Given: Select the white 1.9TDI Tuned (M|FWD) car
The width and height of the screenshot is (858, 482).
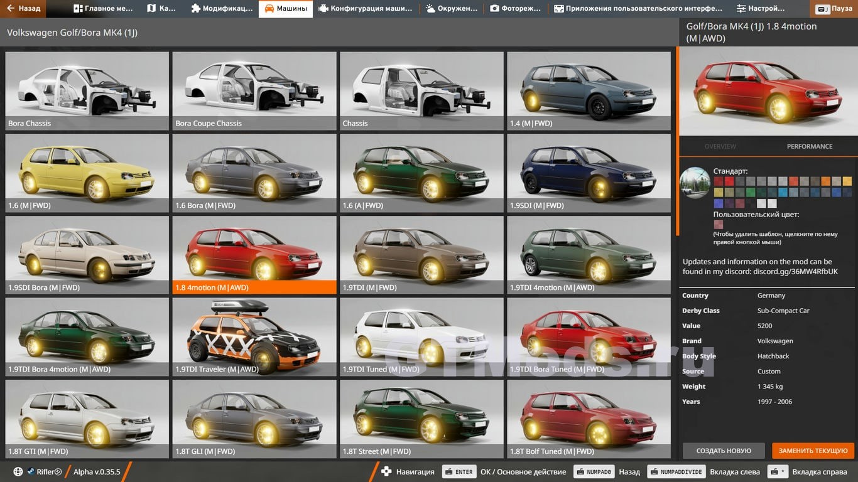Looking at the screenshot, I should 421,337.
